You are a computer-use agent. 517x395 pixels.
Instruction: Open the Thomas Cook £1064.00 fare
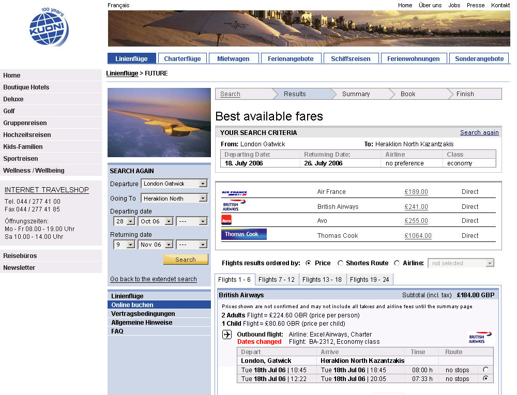click(x=418, y=235)
